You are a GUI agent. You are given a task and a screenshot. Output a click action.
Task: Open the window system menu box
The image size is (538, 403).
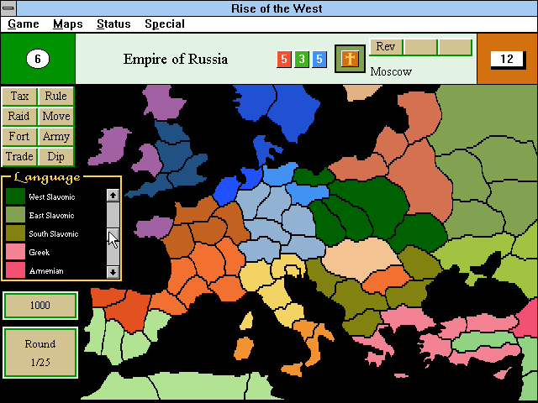coord(8,8)
